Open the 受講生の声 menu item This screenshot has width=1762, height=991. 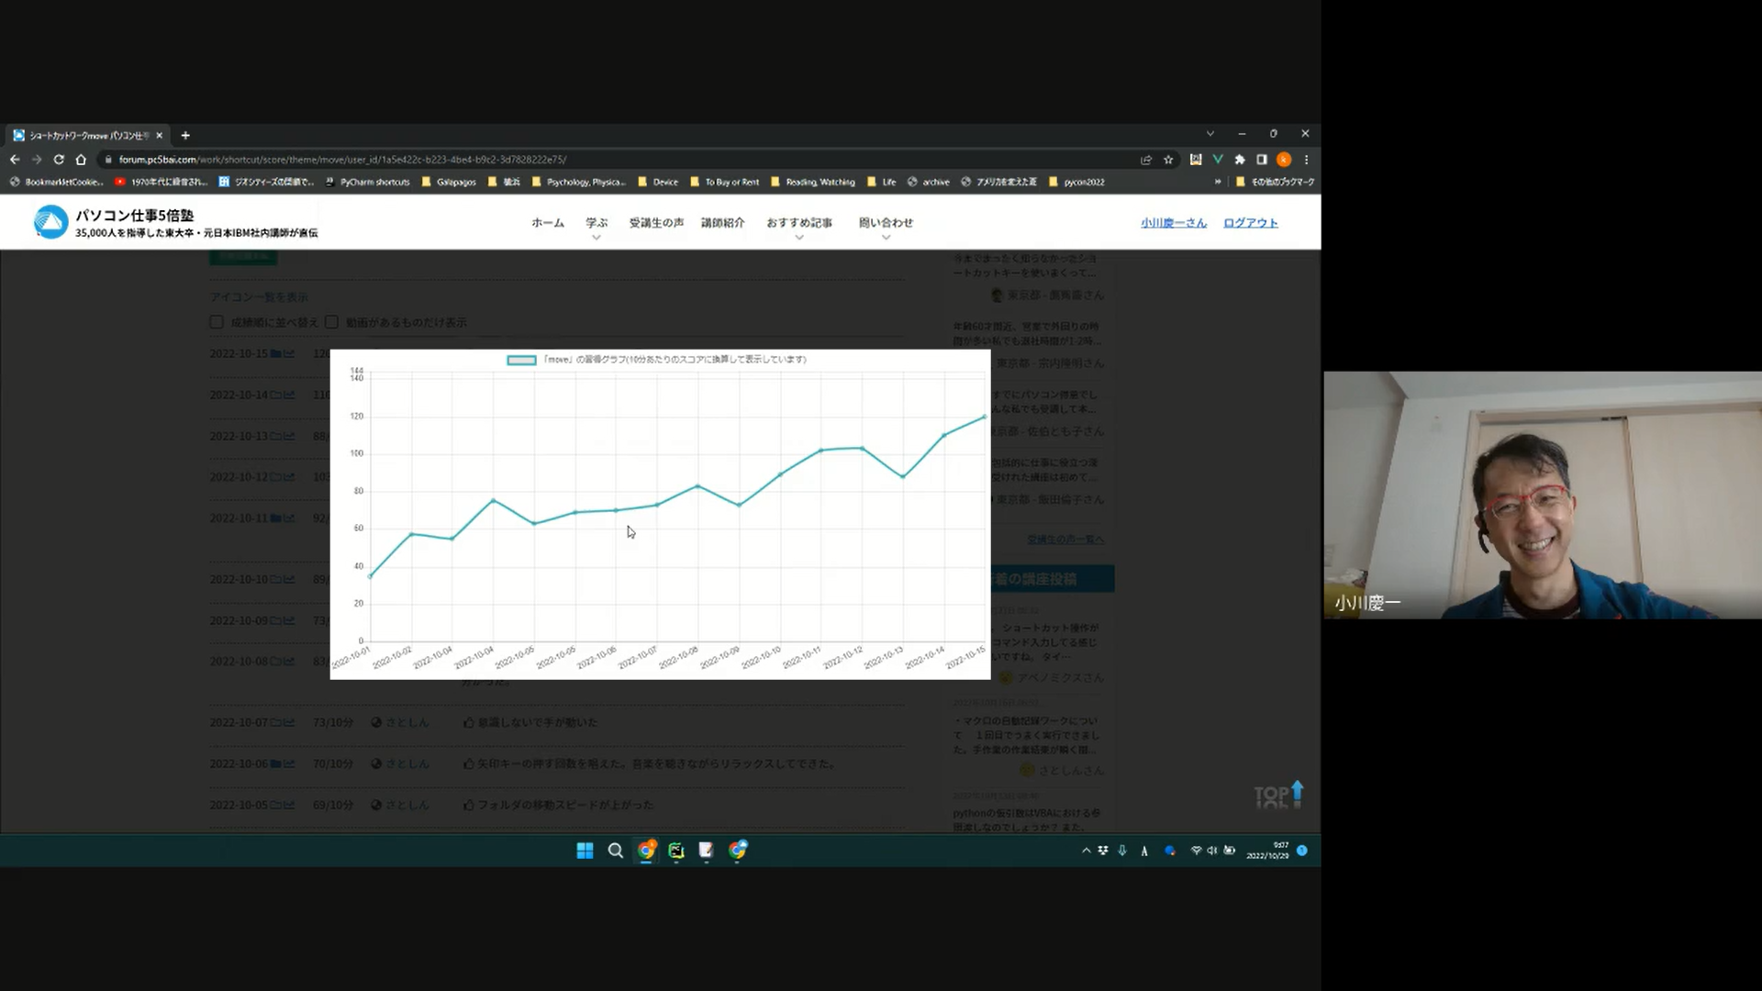(x=656, y=223)
